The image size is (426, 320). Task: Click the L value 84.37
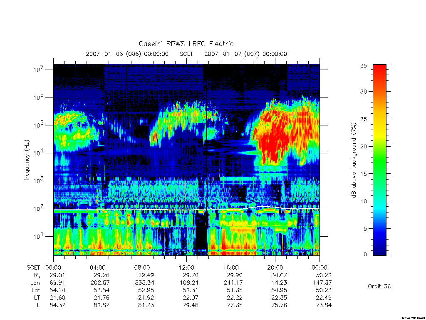point(57,305)
